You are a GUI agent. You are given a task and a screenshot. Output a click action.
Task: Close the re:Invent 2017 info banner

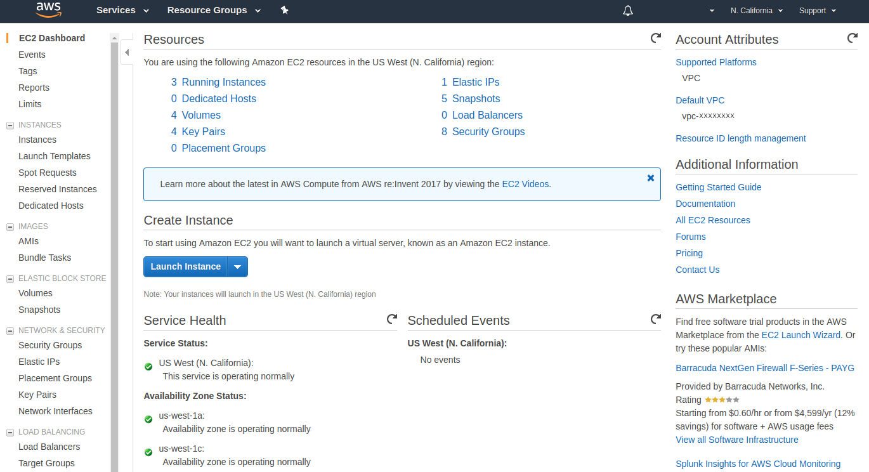[x=650, y=178]
